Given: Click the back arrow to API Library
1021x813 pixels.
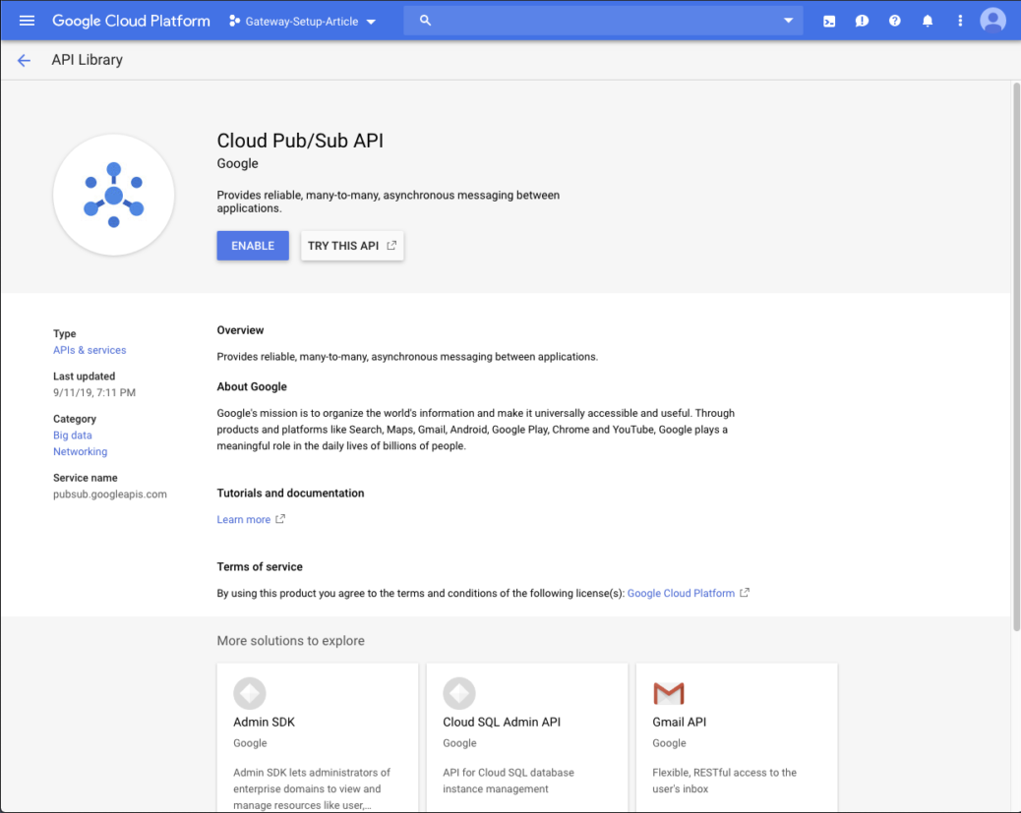Looking at the screenshot, I should coord(24,59).
